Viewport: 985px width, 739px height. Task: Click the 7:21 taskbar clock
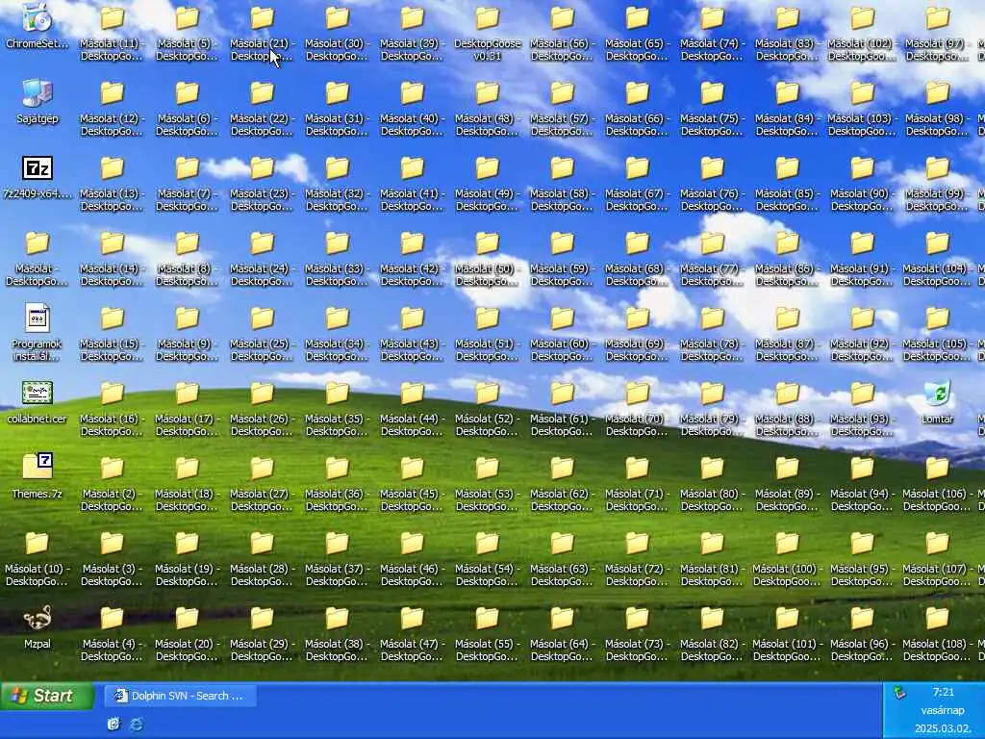pyautogui.click(x=943, y=692)
